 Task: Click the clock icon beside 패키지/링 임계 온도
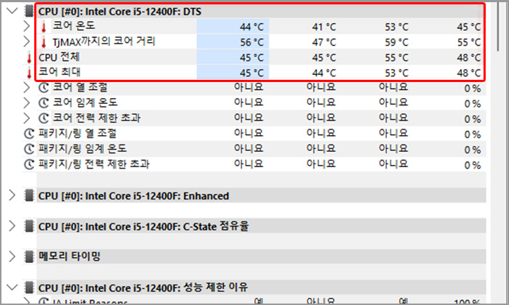(x=29, y=149)
